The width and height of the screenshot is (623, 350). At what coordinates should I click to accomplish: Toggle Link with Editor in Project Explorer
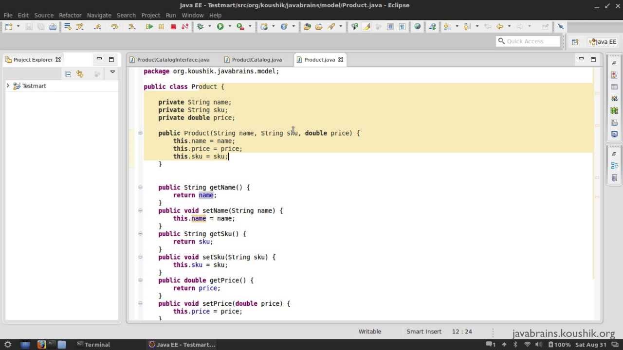pos(80,74)
